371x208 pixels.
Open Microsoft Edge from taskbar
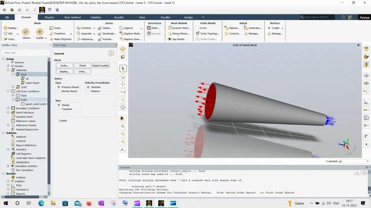(x=41, y=203)
